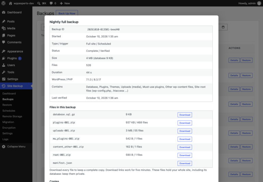Viewport: 263px width, 182px height.
Task: Click the Comments icon in sidebar
Action: point(3,42)
